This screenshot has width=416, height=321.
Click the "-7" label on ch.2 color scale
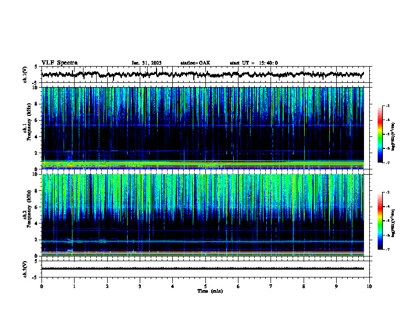point(388,249)
